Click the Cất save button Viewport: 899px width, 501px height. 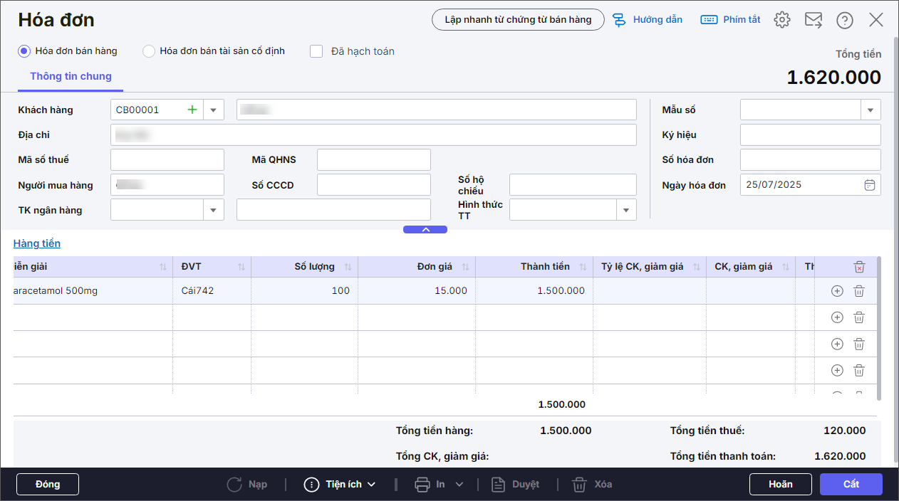851,484
